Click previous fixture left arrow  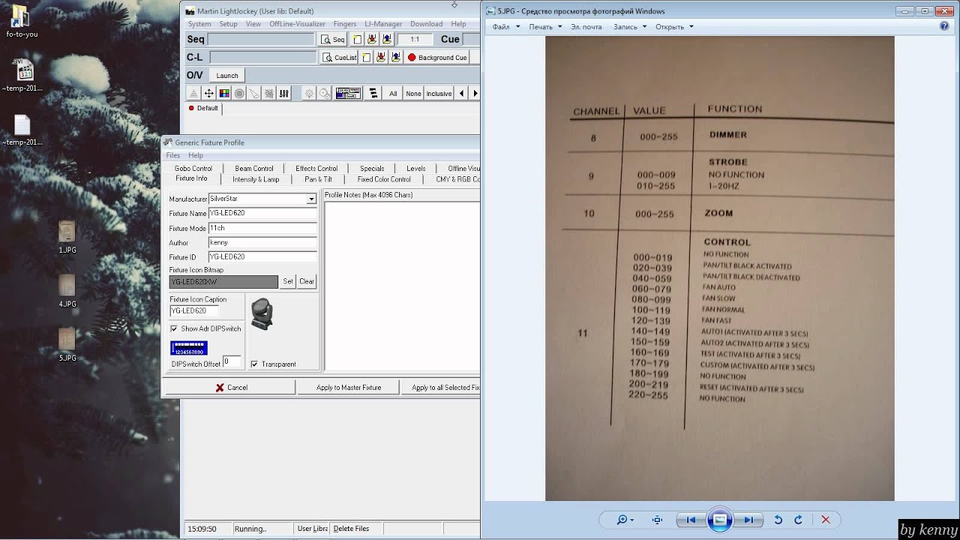pos(461,94)
